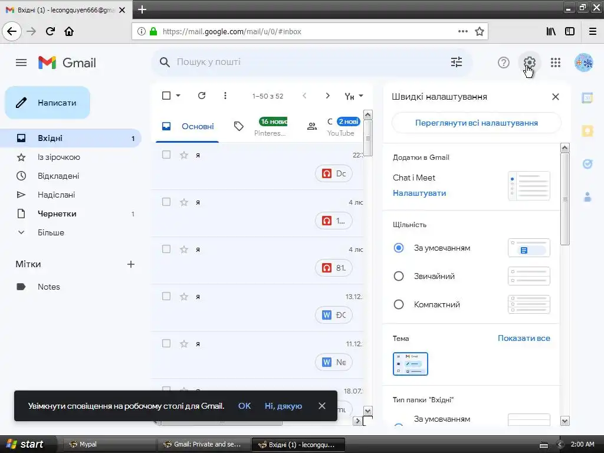Image resolution: width=604 pixels, height=453 pixels.
Task: Click Переглянути всі налаштування button
Action: point(476,123)
